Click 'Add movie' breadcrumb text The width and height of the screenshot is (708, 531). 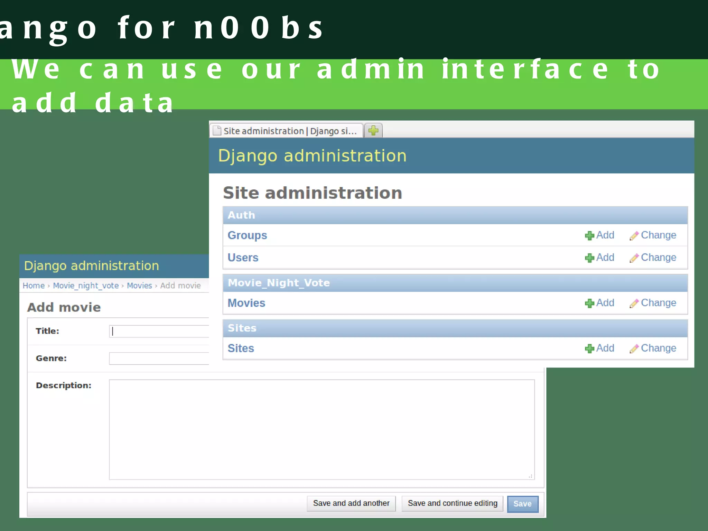180,286
